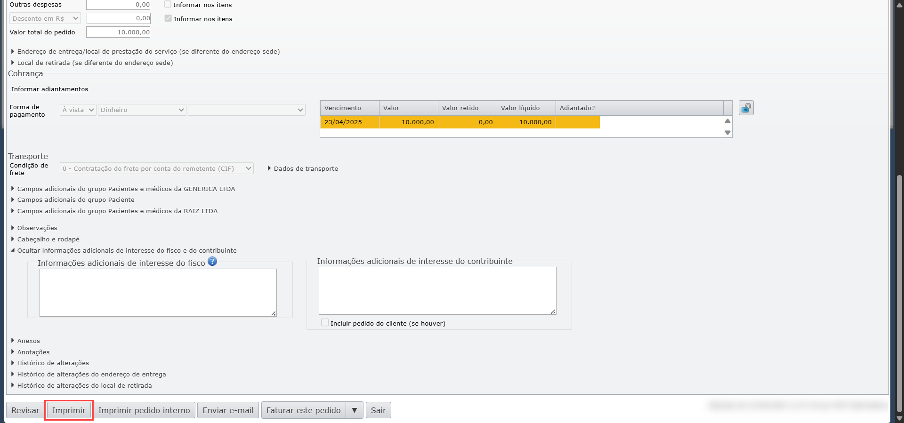Screen dimensions: 904x423
Task: Click the page scrollbar down arrow
Action: coord(899,418)
